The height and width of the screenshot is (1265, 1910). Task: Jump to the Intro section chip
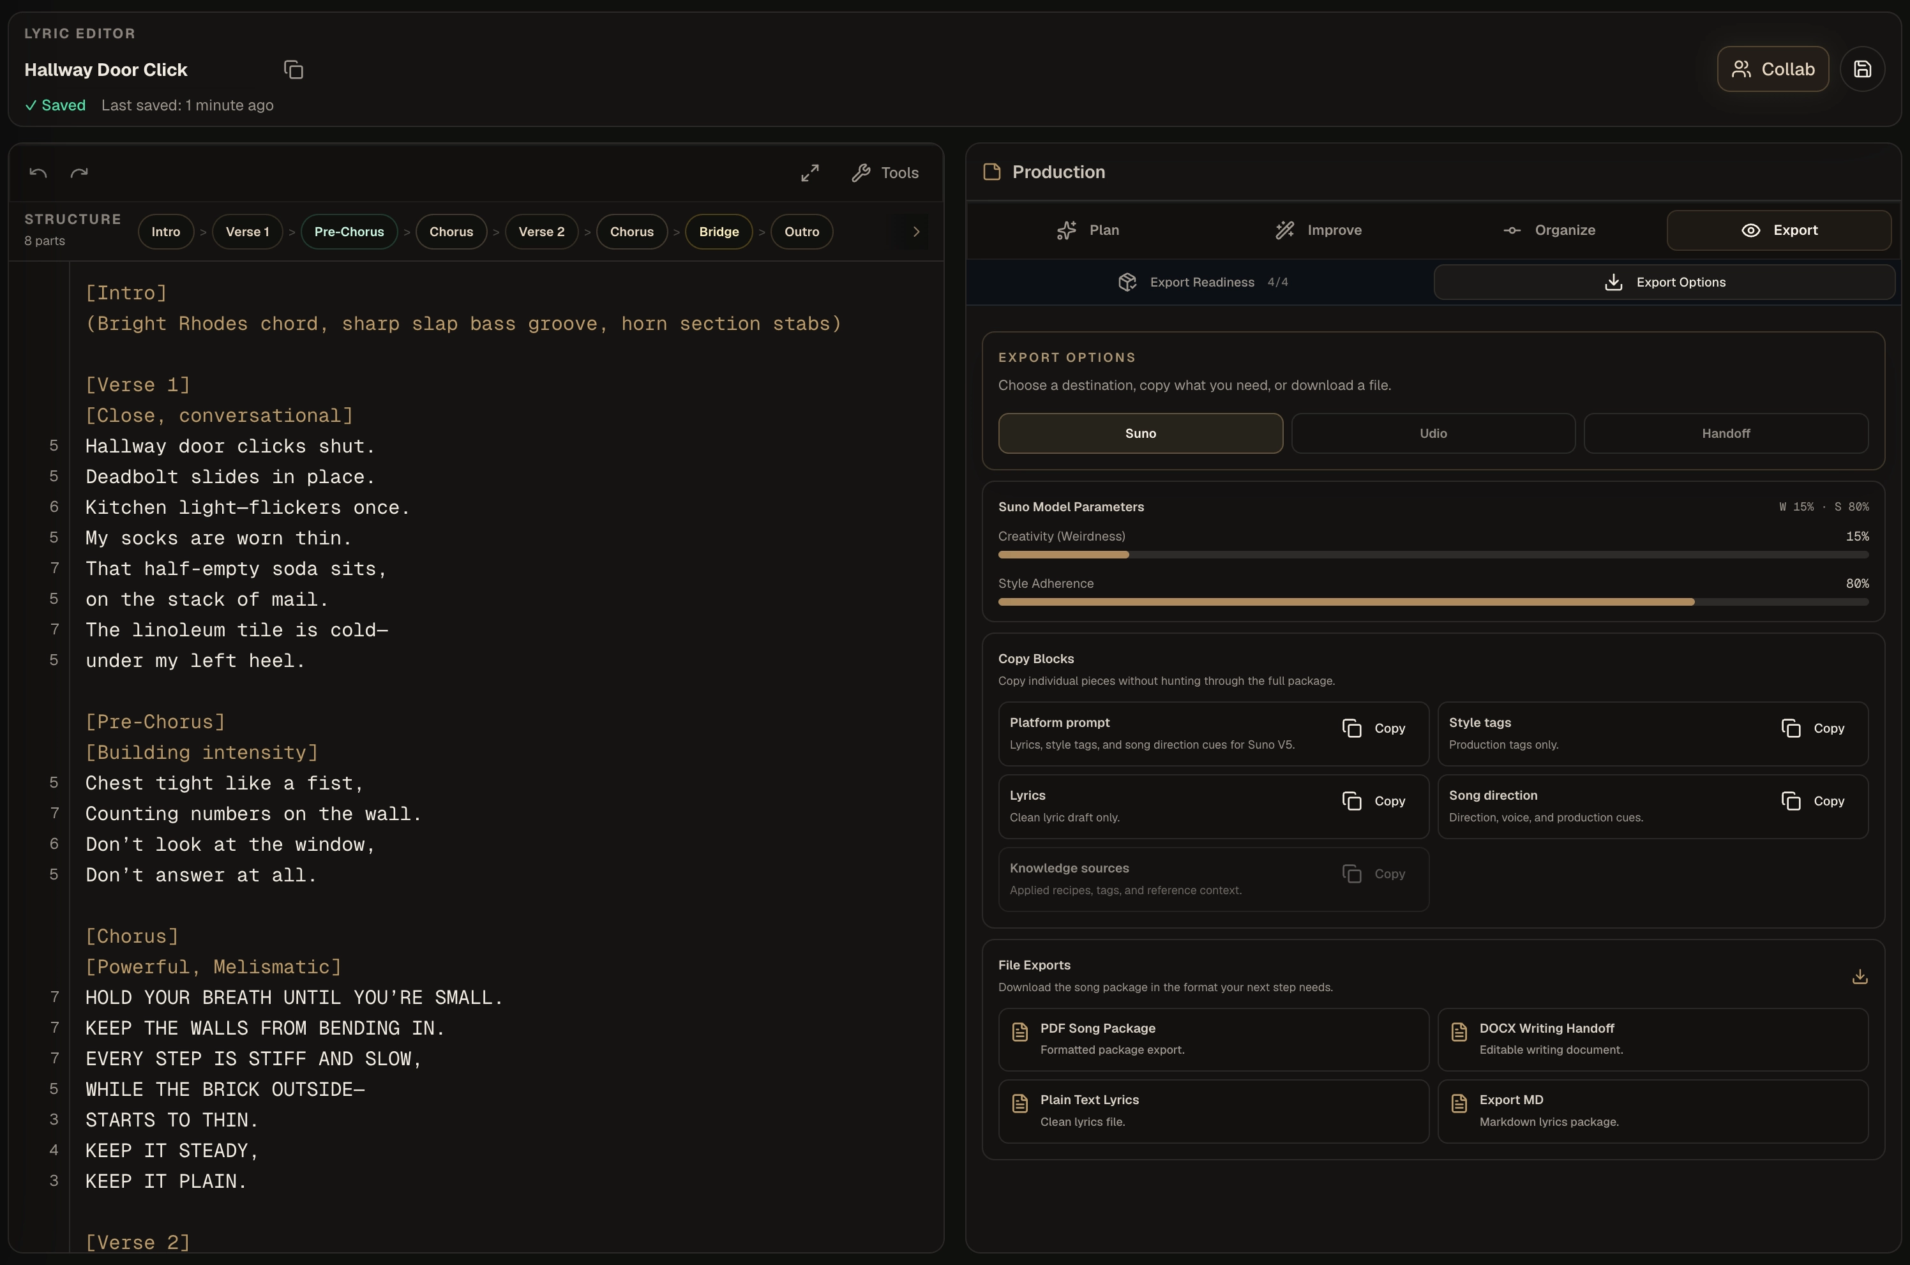pyautogui.click(x=165, y=232)
